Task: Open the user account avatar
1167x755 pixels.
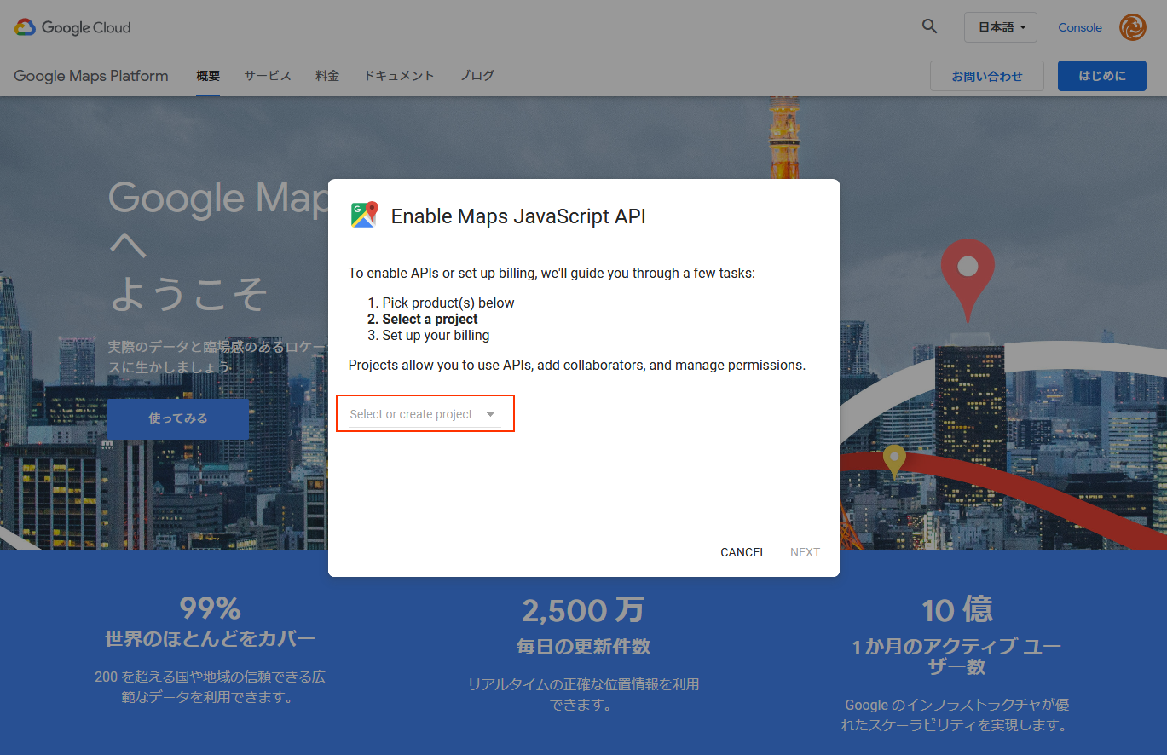Action: [1133, 27]
